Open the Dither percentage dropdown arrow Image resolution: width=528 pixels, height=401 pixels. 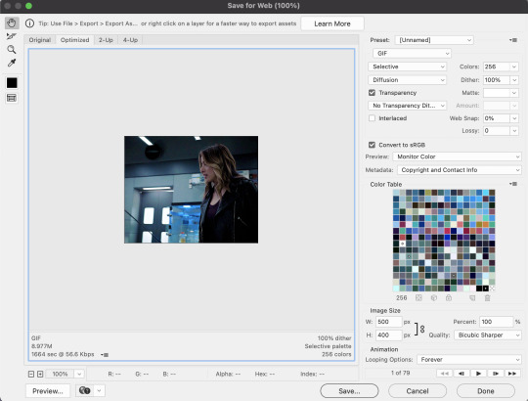514,80
